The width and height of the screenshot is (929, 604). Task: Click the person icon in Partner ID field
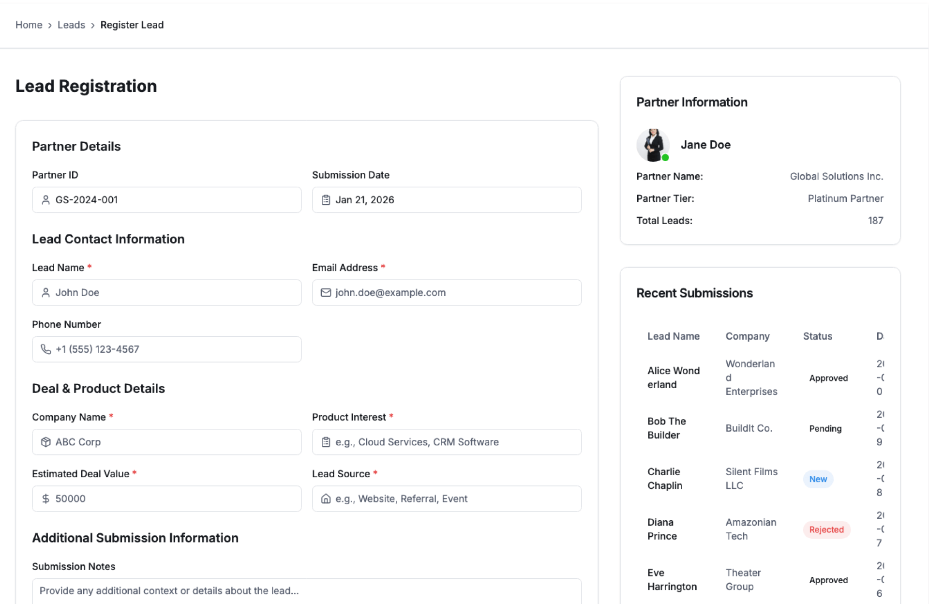click(45, 200)
